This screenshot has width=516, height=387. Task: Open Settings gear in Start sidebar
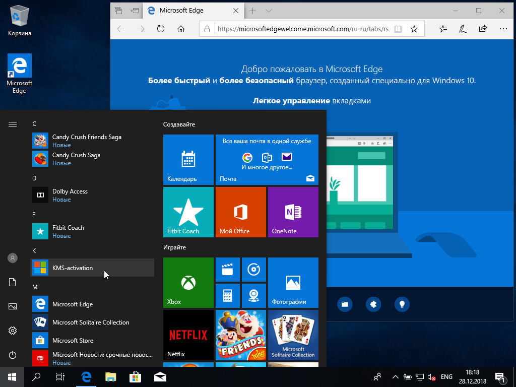[x=13, y=331]
